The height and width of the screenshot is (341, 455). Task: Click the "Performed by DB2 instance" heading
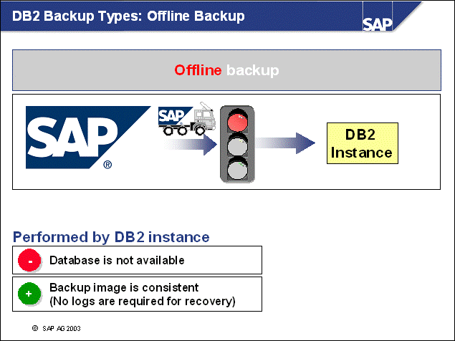pyautogui.click(x=111, y=237)
